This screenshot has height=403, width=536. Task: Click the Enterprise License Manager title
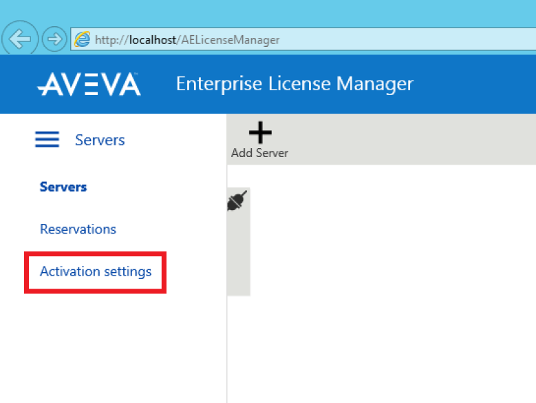pos(294,84)
